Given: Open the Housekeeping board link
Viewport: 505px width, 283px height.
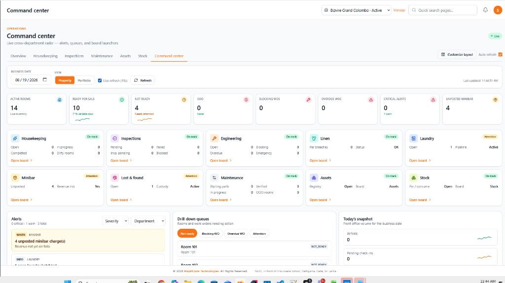Looking at the screenshot, I should tap(22, 160).
